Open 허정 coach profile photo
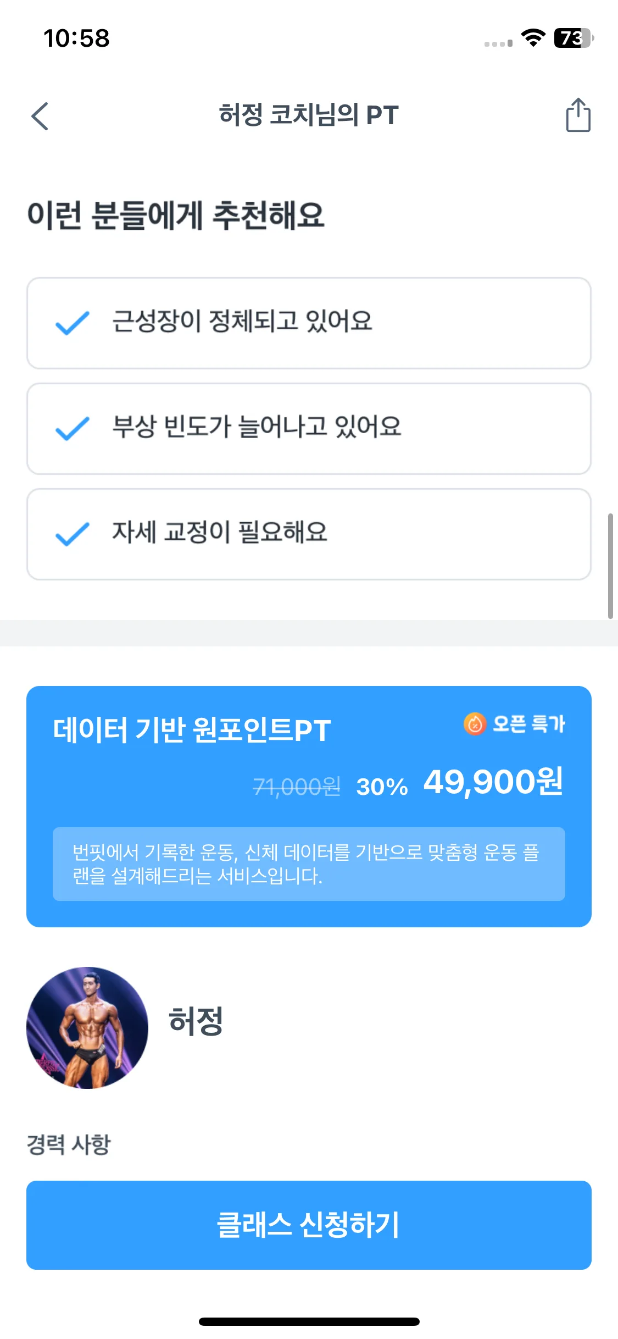Viewport: 618px width, 1339px height. [87, 1027]
